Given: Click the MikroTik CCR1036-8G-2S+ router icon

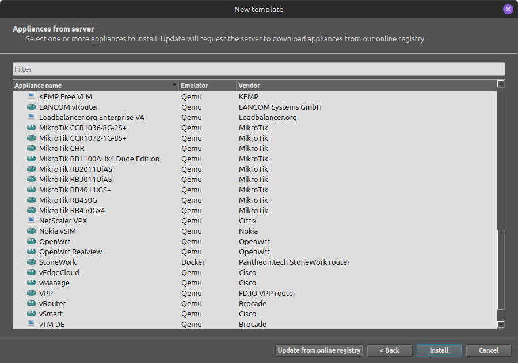Looking at the screenshot, I should click(x=32, y=128).
